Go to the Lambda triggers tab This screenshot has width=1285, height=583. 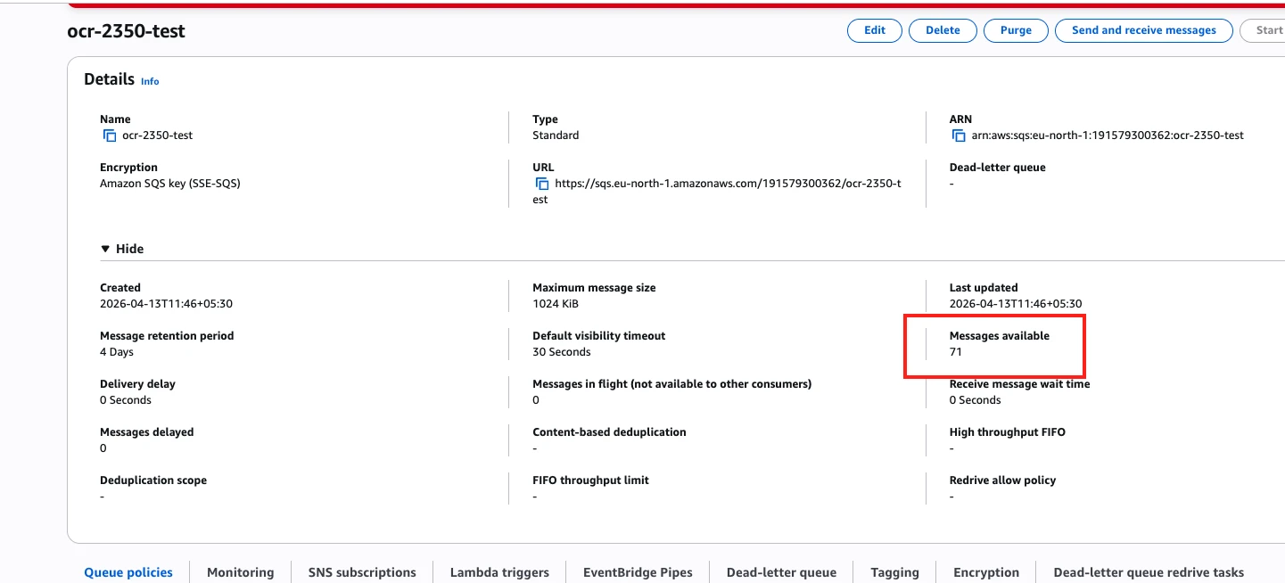[499, 572]
